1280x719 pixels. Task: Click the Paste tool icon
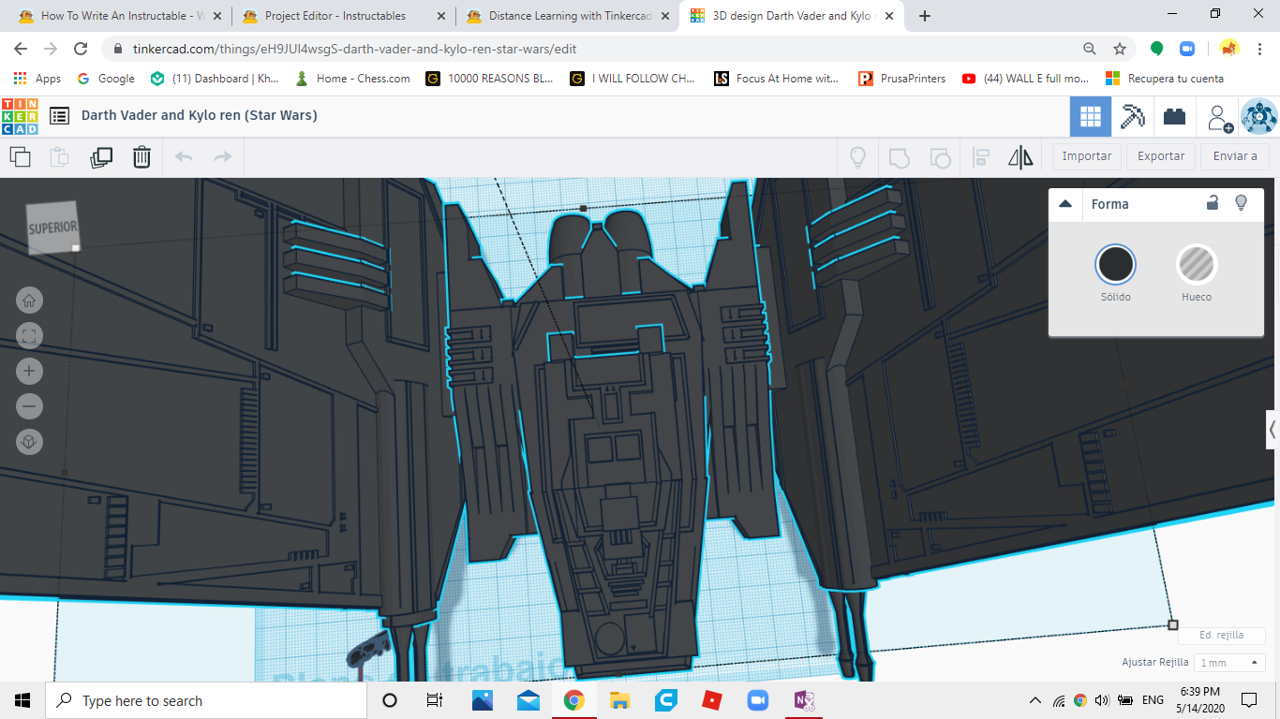pyautogui.click(x=59, y=157)
